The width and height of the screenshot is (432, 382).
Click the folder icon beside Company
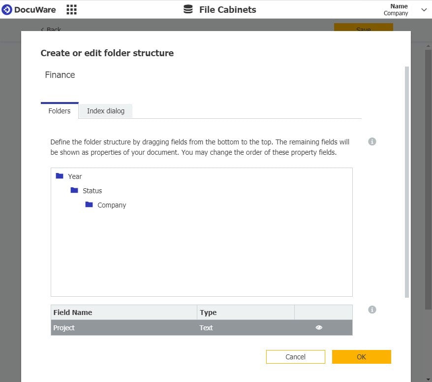point(89,205)
